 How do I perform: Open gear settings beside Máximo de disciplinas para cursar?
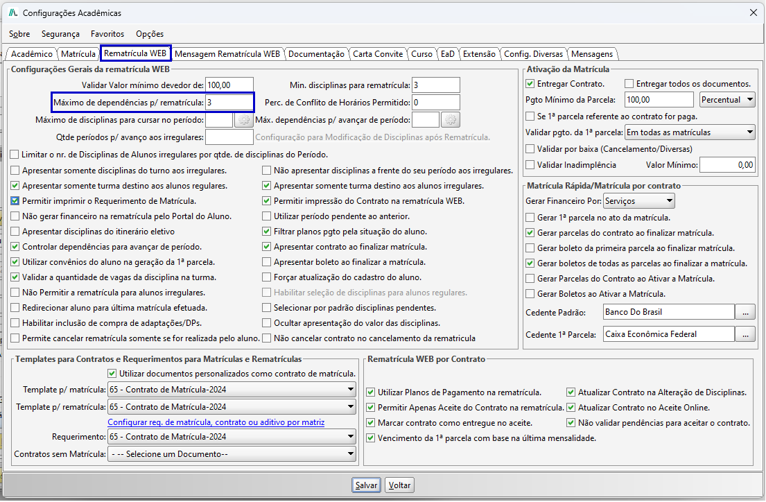244,120
